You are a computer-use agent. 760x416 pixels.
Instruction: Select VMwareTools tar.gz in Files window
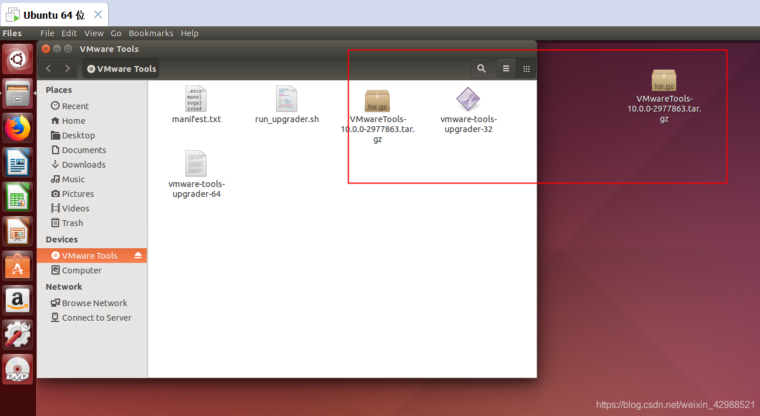point(377,117)
